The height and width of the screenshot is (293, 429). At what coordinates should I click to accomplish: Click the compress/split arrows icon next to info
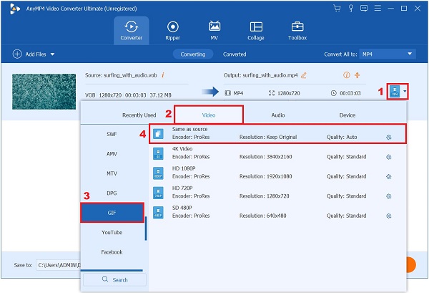[x=357, y=75]
